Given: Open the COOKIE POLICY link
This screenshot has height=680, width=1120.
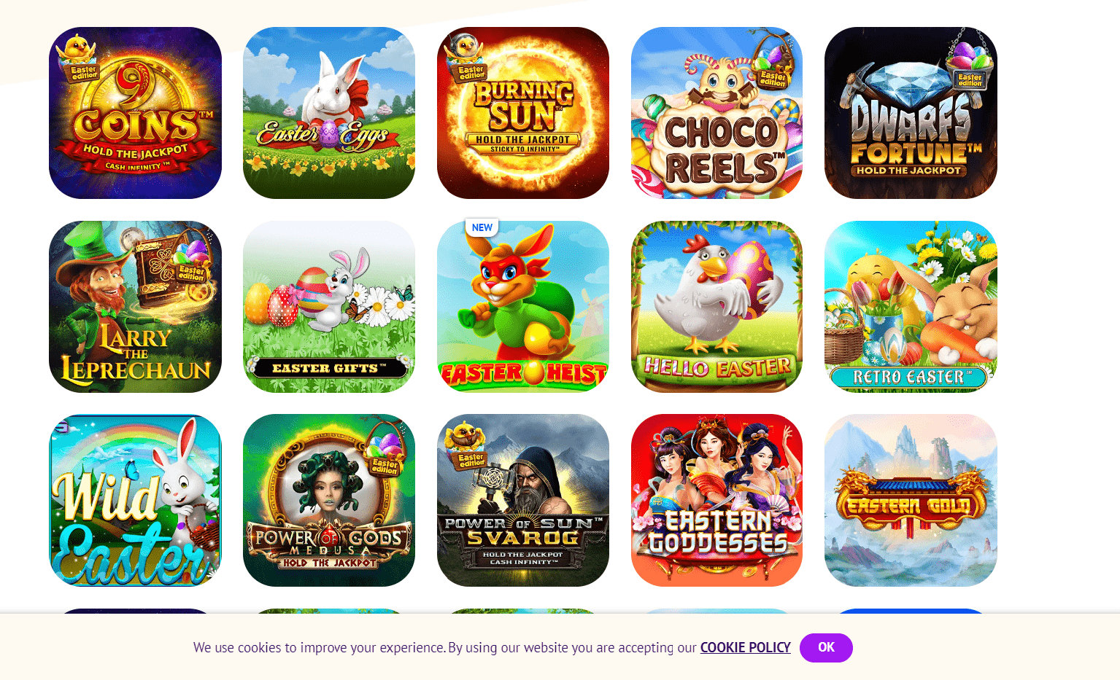Looking at the screenshot, I should (x=746, y=647).
